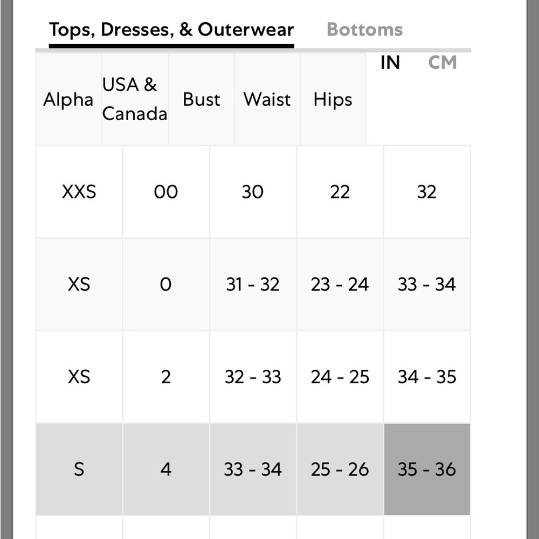Select the IN units option

click(390, 63)
